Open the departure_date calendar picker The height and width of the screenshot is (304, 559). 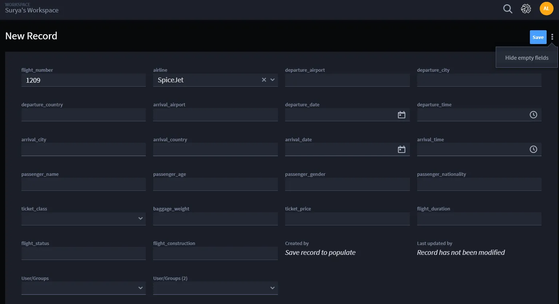point(402,115)
